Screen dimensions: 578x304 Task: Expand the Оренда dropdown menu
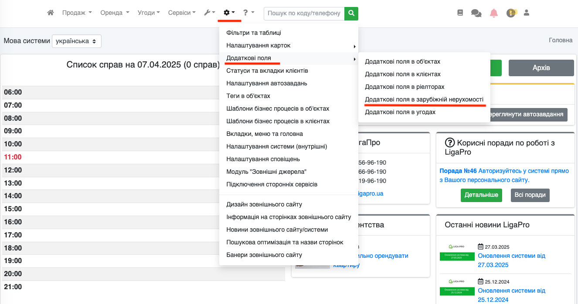(x=115, y=13)
